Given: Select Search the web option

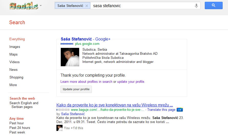Looking at the screenshot, I should click(x=22, y=99).
